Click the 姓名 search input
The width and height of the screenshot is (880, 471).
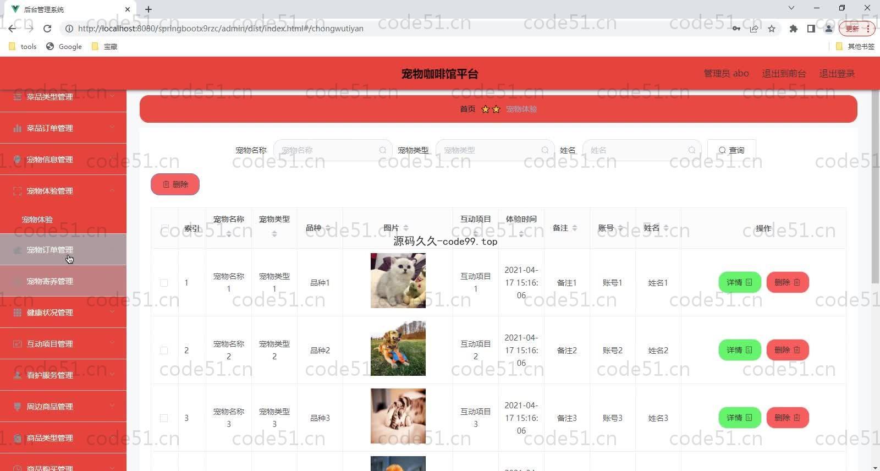coord(641,150)
